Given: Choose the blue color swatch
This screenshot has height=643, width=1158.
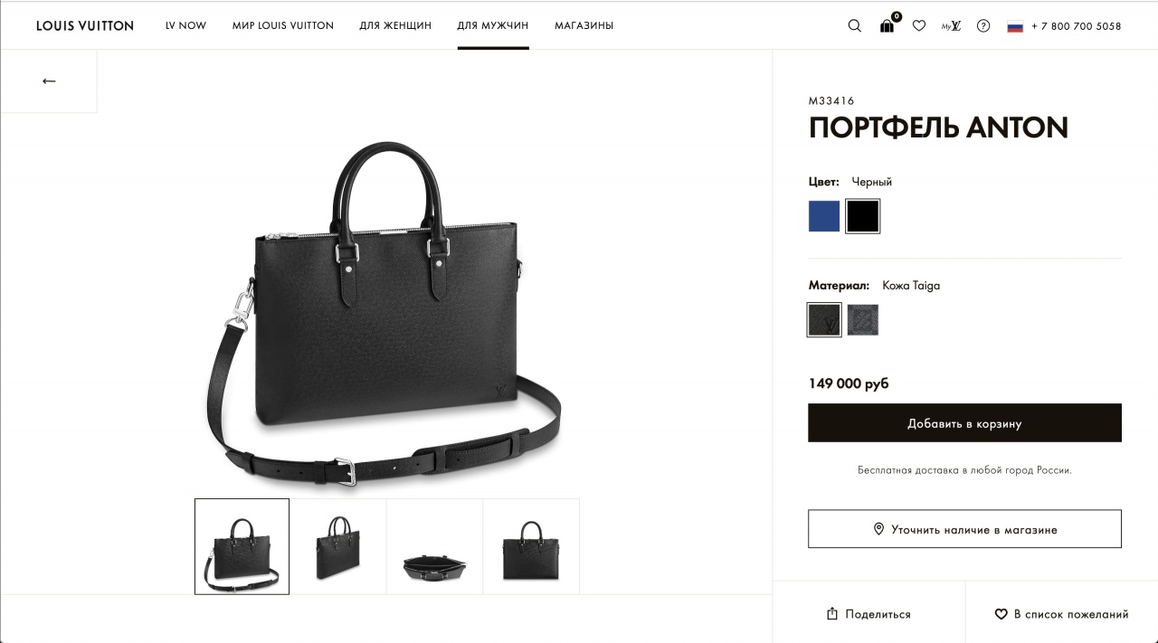Looking at the screenshot, I should click(x=824, y=216).
